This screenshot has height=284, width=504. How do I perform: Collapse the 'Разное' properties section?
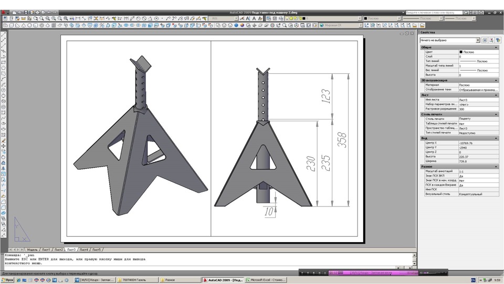(x=496, y=167)
